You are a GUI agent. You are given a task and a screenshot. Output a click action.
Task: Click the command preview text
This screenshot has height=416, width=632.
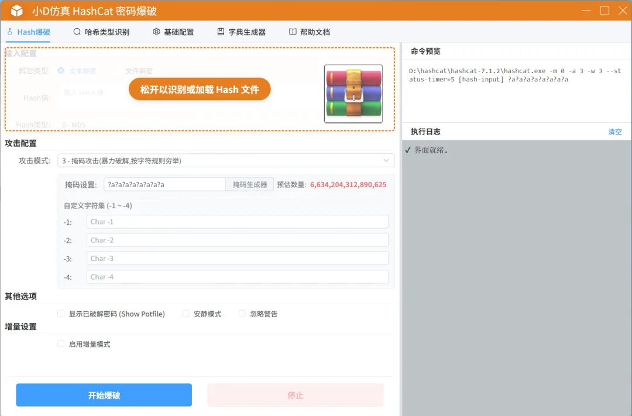coord(515,75)
